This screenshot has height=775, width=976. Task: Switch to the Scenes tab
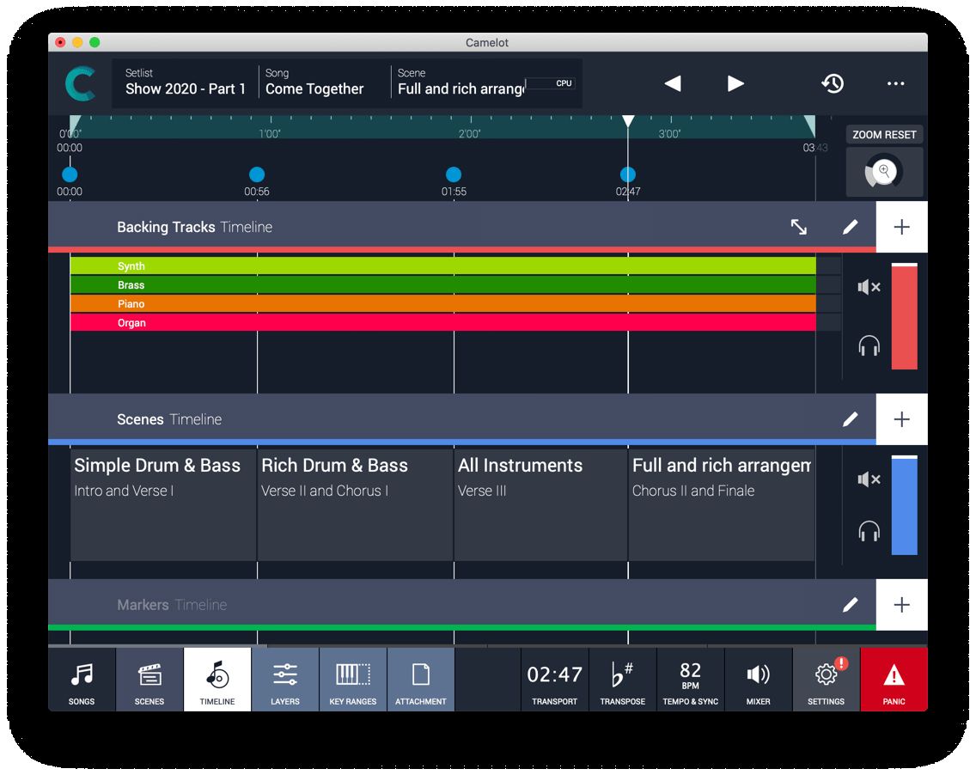point(148,679)
